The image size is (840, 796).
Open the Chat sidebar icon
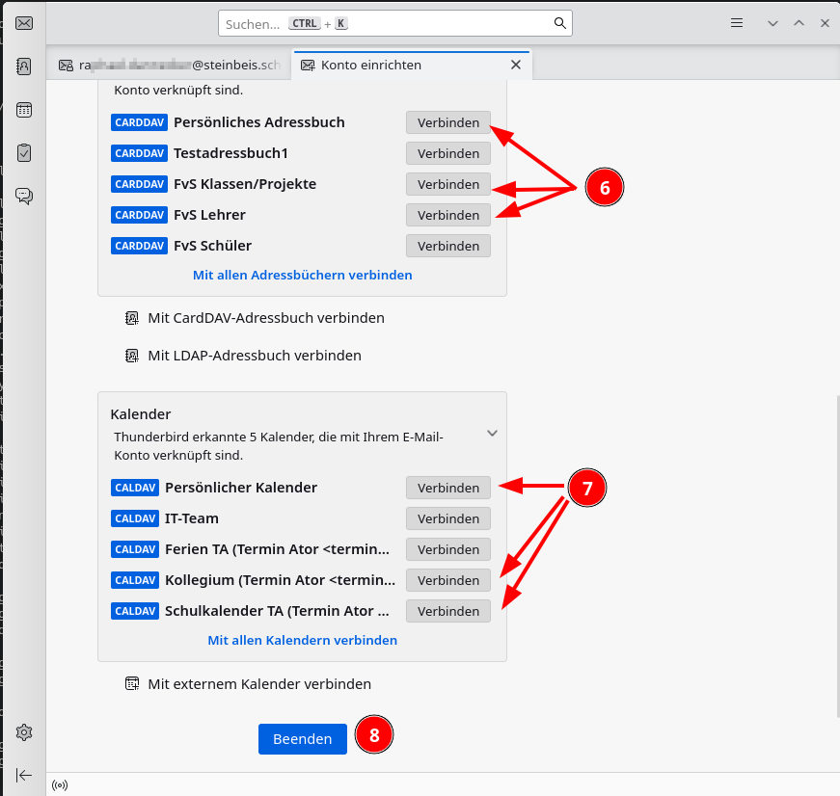pos(24,196)
